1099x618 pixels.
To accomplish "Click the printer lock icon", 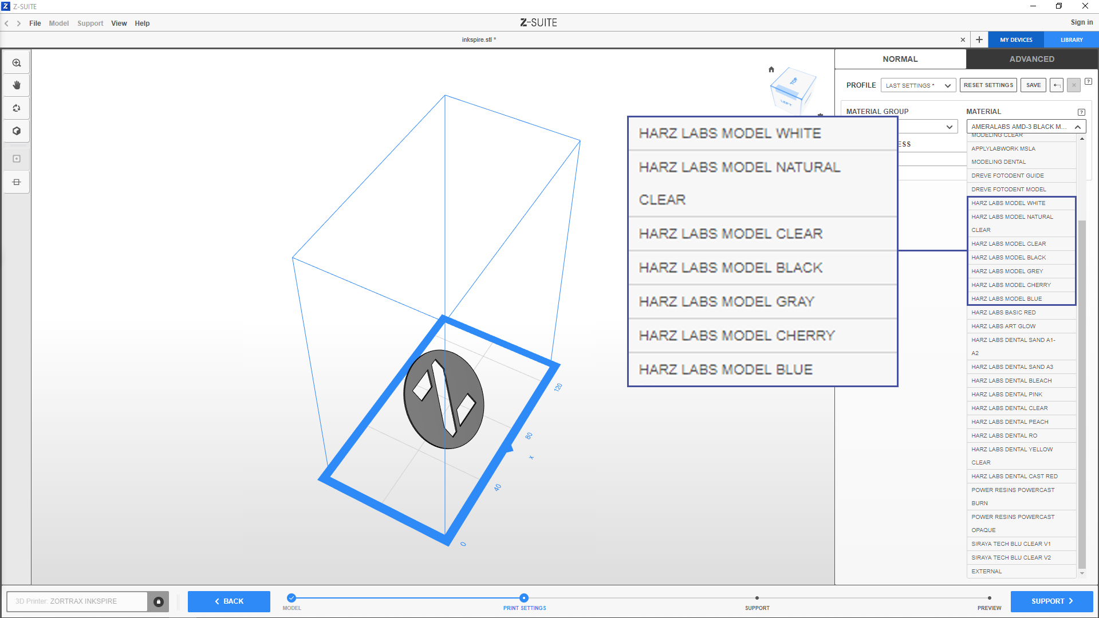I will click(x=159, y=601).
